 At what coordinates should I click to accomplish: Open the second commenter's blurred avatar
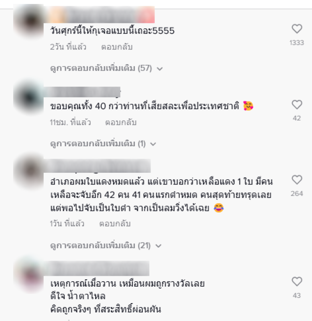click(x=29, y=98)
